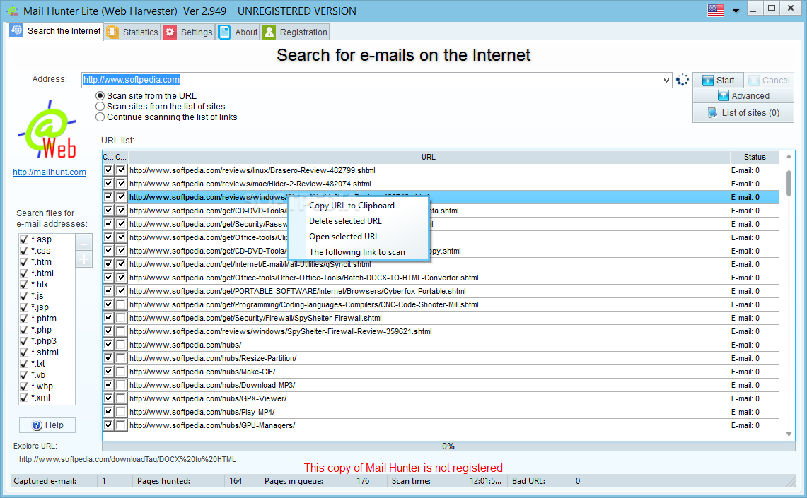Open the Help button

pos(47,425)
